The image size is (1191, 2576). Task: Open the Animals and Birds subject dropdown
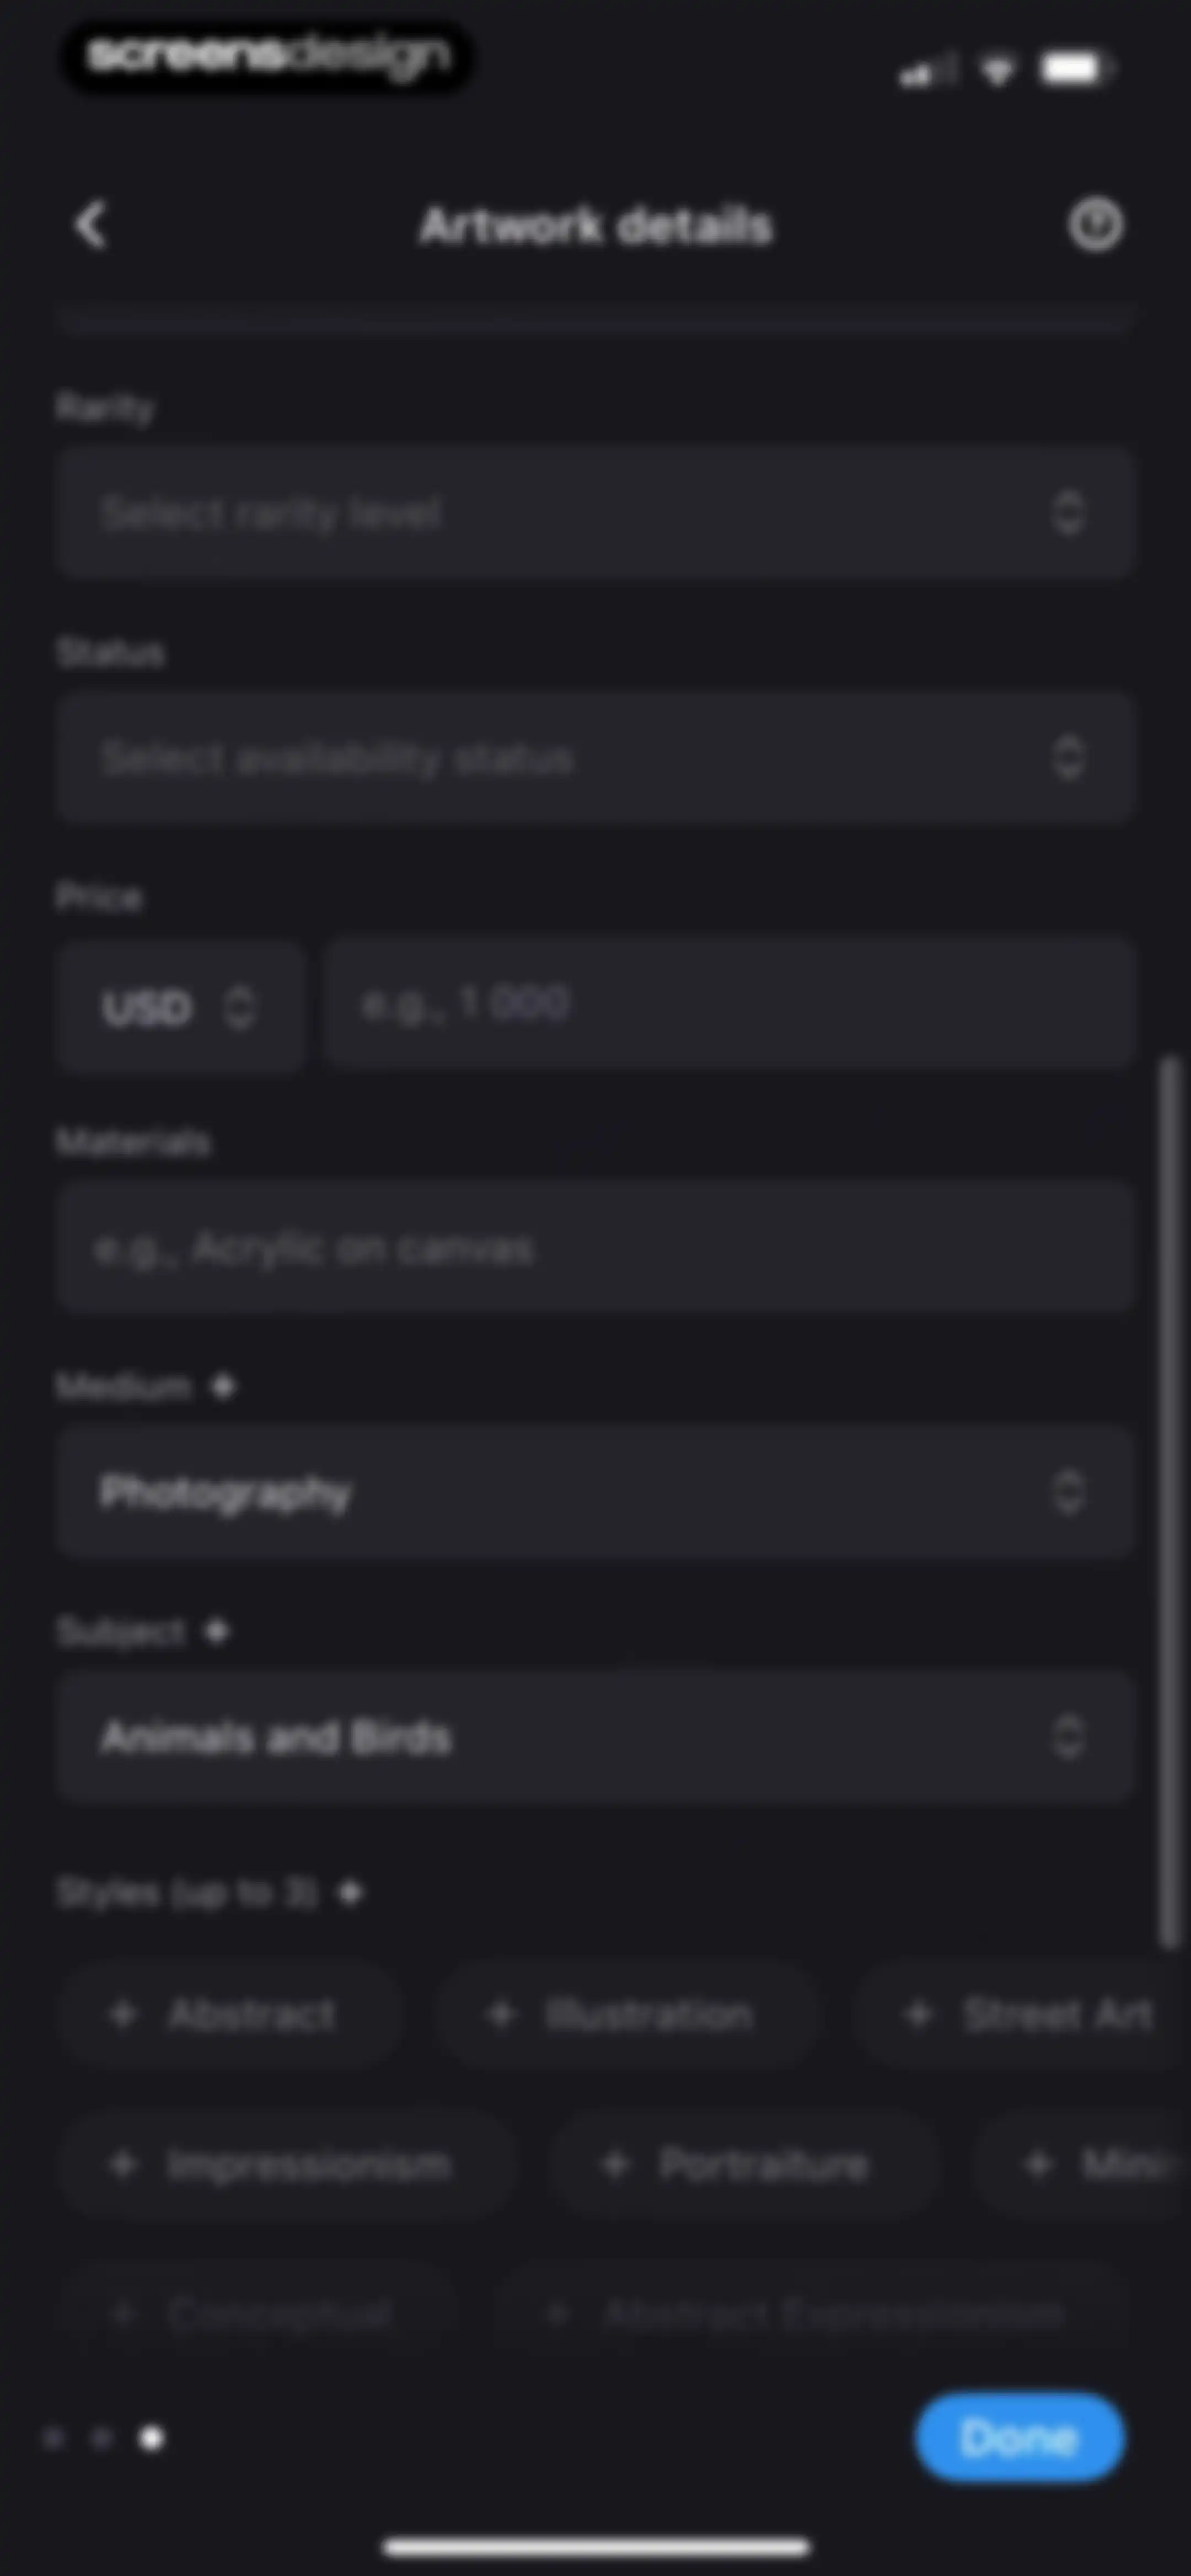(595, 1737)
